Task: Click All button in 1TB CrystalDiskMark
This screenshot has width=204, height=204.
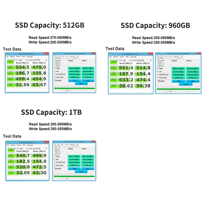Action: [x=11, y=150]
